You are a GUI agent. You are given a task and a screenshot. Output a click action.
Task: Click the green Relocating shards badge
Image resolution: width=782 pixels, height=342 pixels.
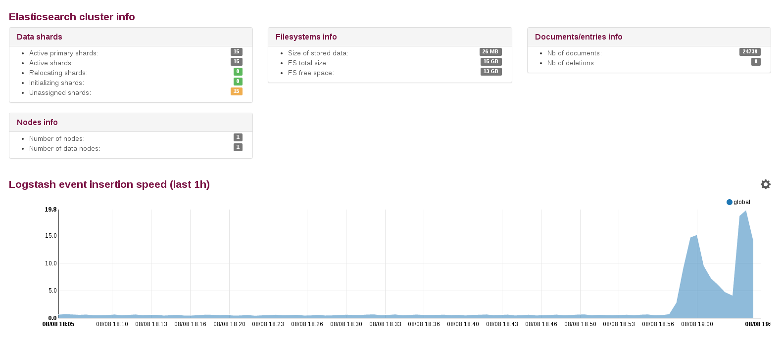(238, 72)
